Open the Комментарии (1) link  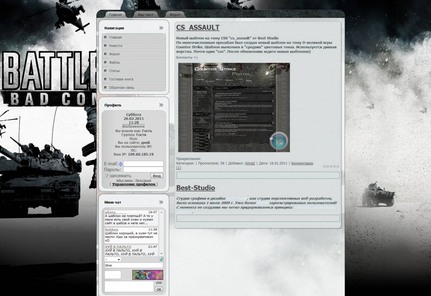tap(302, 163)
